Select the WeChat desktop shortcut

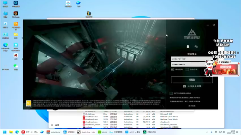click(16, 67)
